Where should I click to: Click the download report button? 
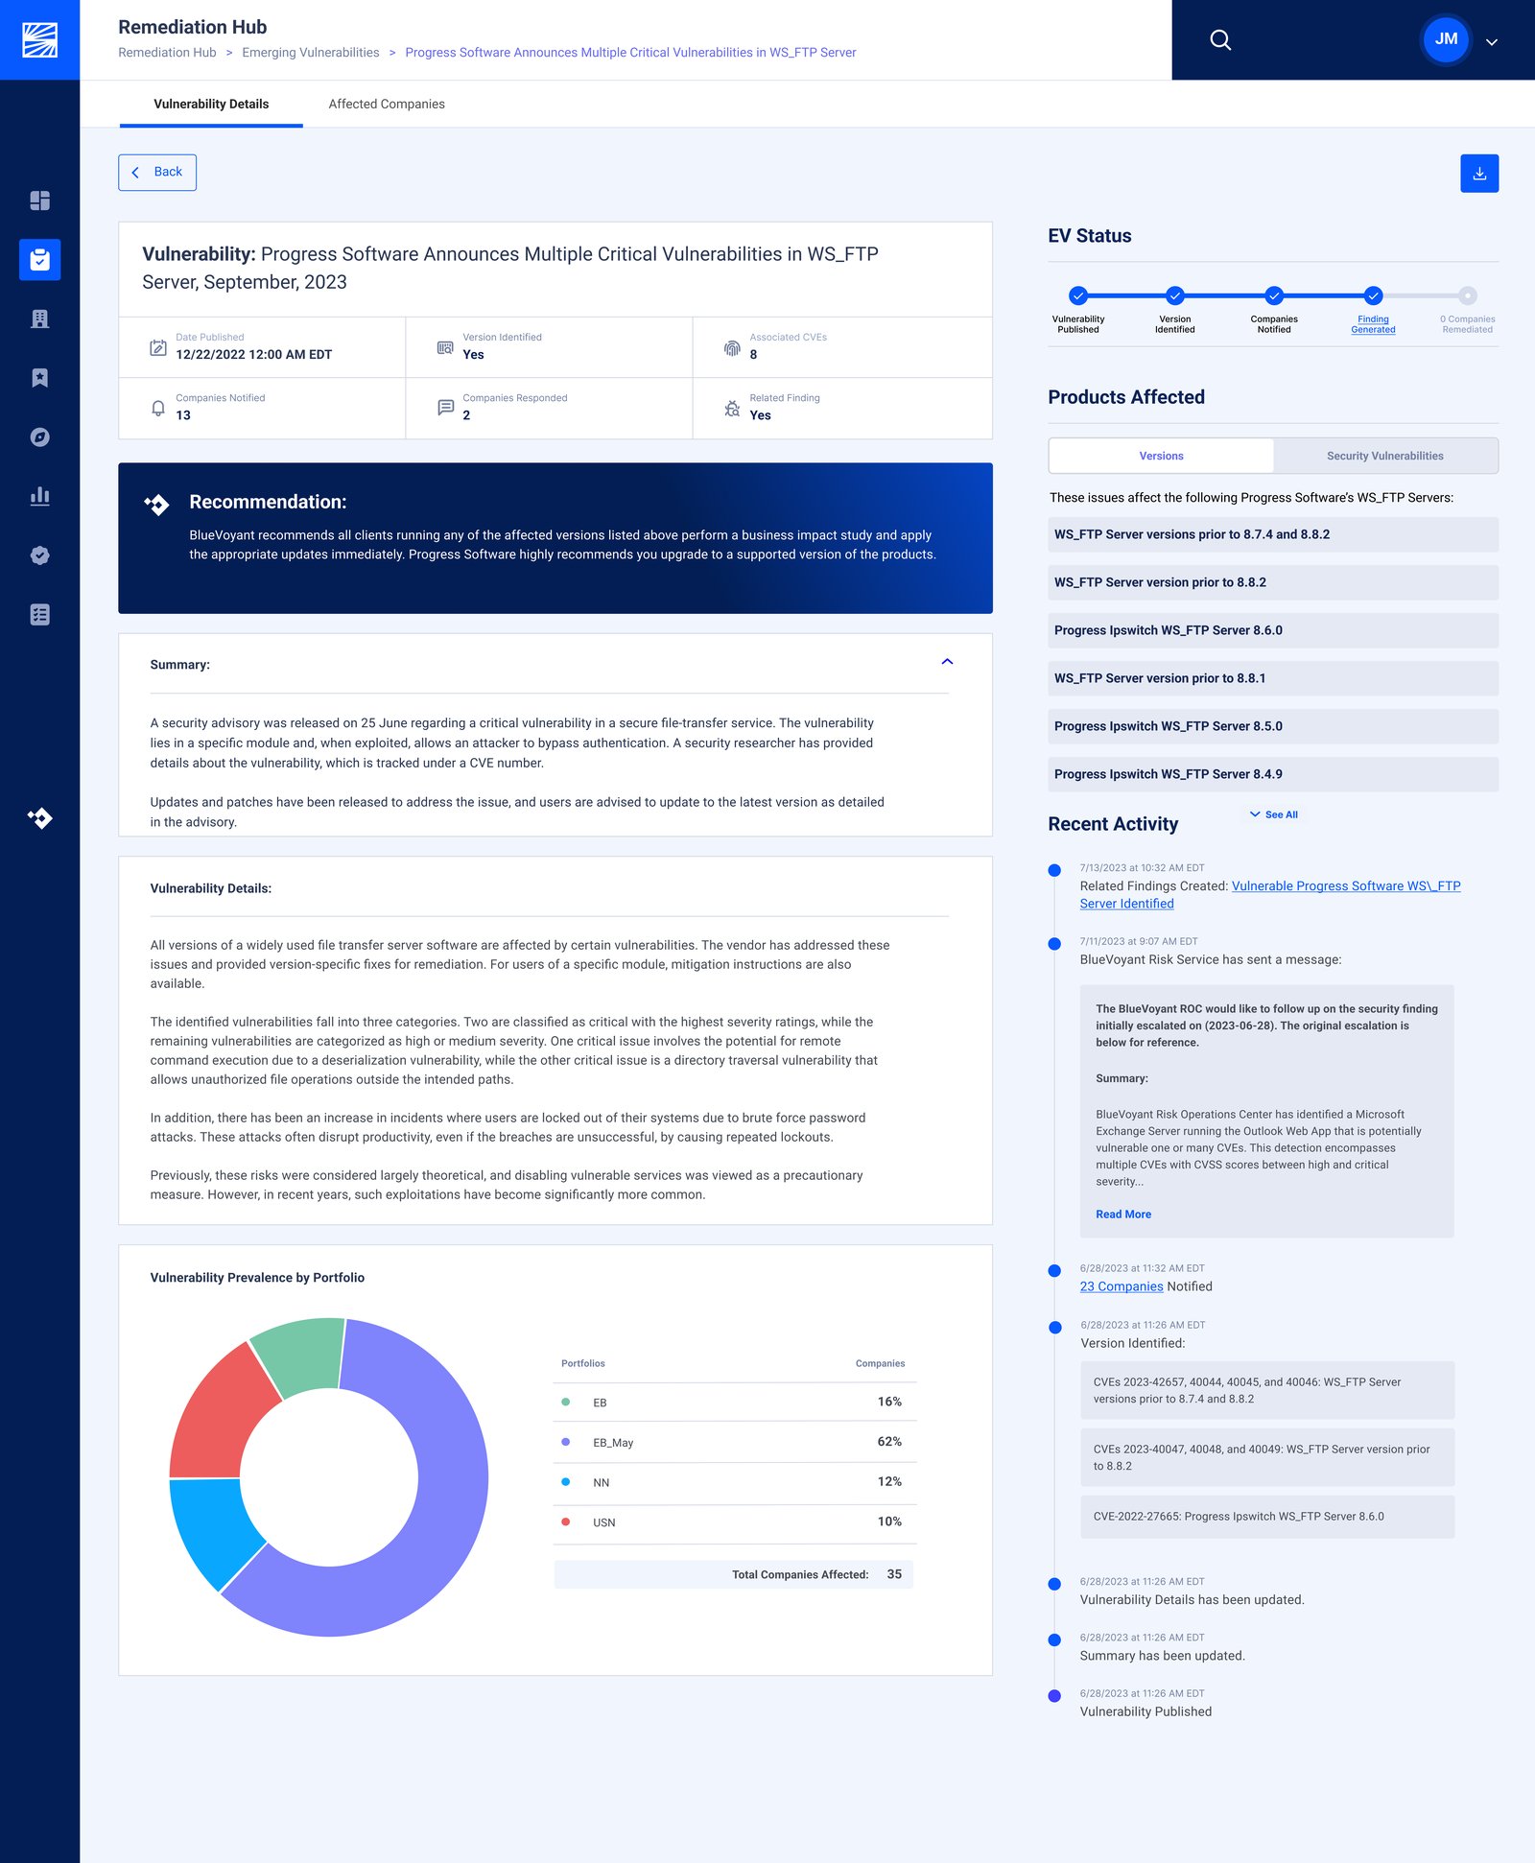point(1479,174)
